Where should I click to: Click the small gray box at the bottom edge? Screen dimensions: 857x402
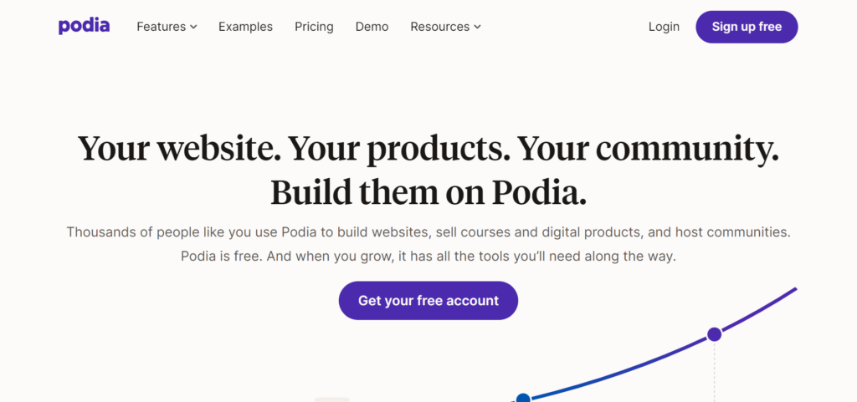331,399
